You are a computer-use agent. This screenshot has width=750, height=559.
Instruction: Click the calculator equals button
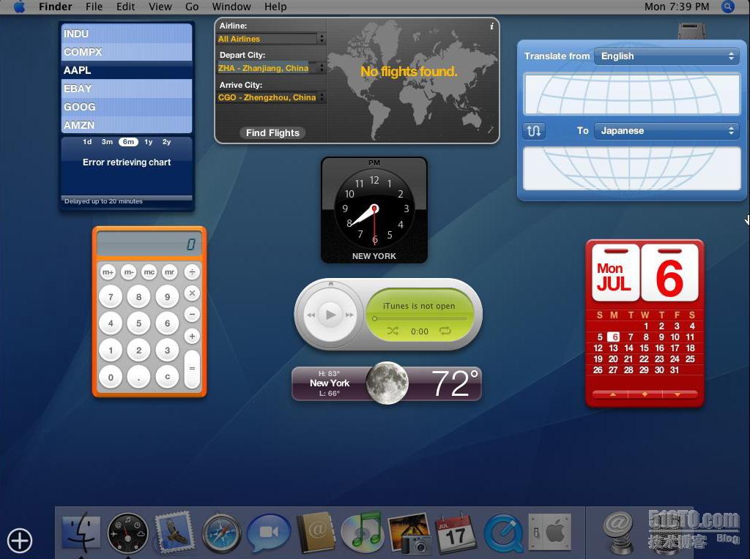click(192, 369)
